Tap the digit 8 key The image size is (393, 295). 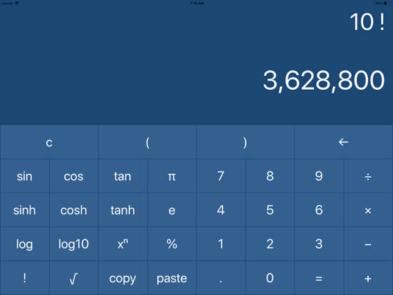pyautogui.click(x=270, y=176)
